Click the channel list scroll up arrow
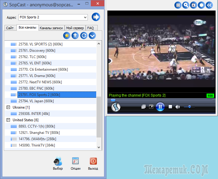Viewport: 218px width, 179px height. [x=99, y=44]
